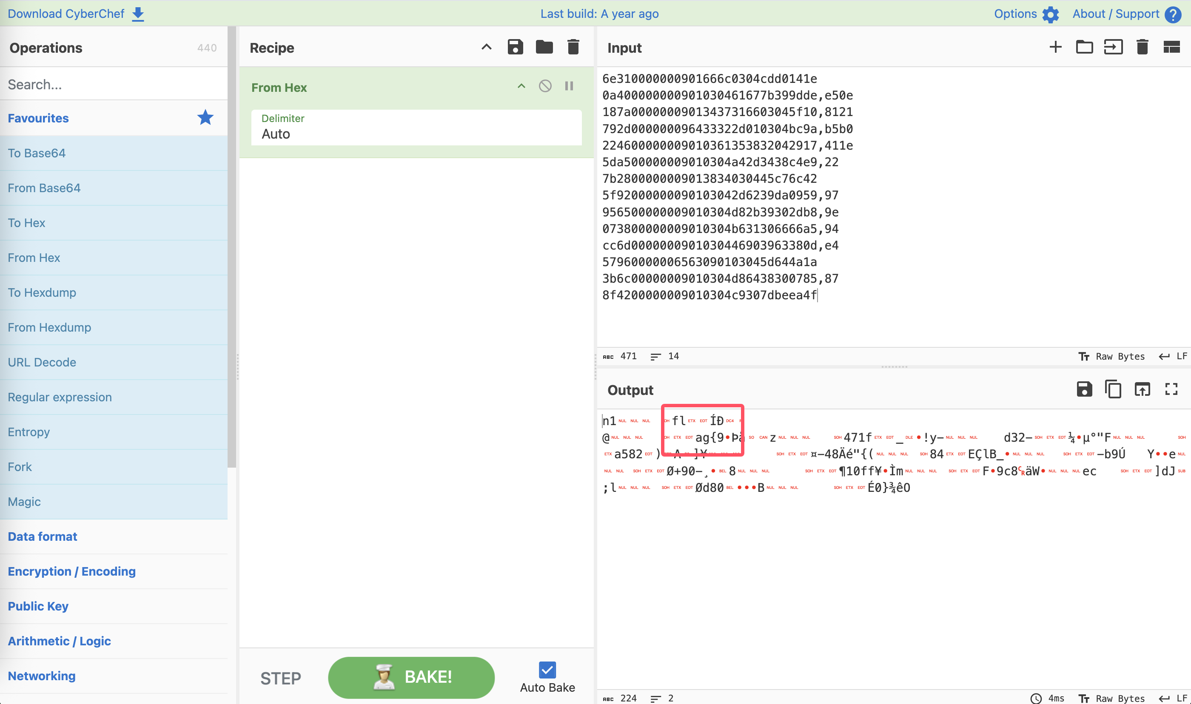Screen dimensions: 1191x704
Task: Open folder as input icon
Action: (x=1085, y=47)
